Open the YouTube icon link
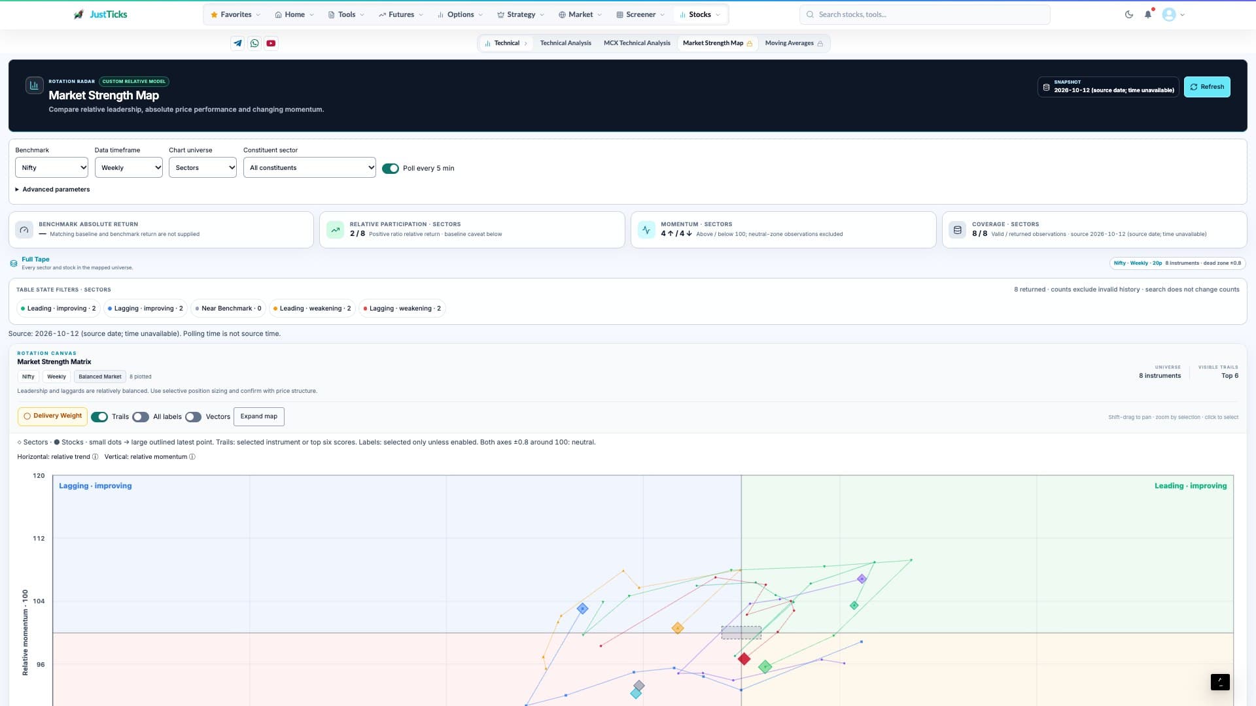Screen dimensions: 1256x706 [x=271, y=43]
